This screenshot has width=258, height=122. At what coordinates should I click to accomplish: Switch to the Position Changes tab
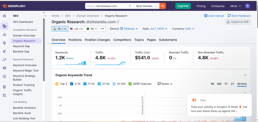pos(98,40)
